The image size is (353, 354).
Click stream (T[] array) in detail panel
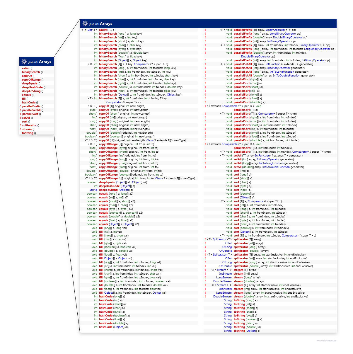point(245,270)
